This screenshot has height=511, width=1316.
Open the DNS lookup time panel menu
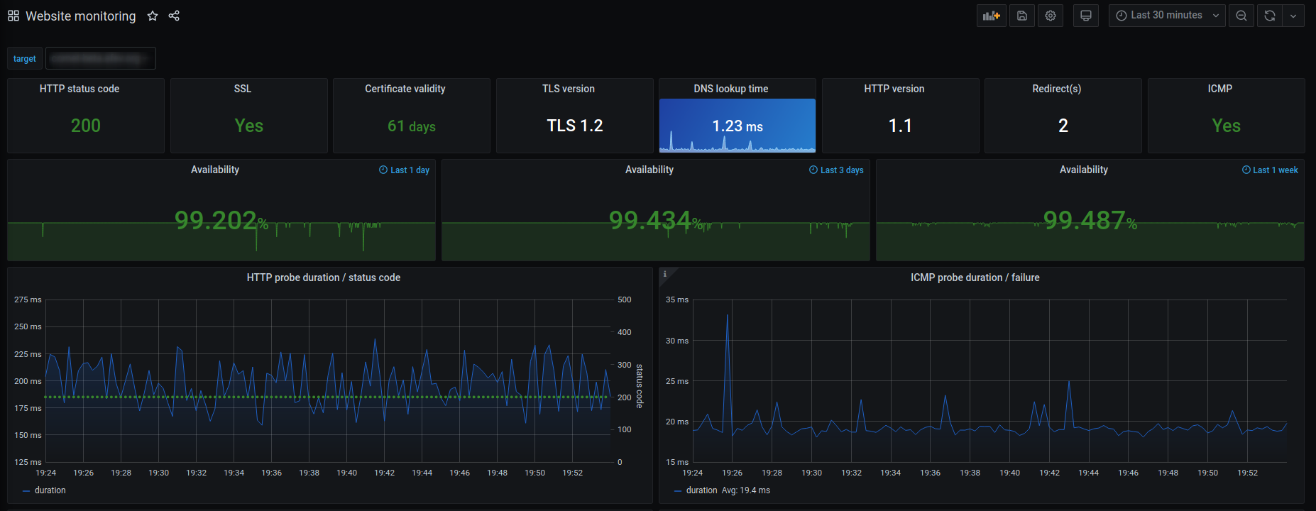coord(730,89)
